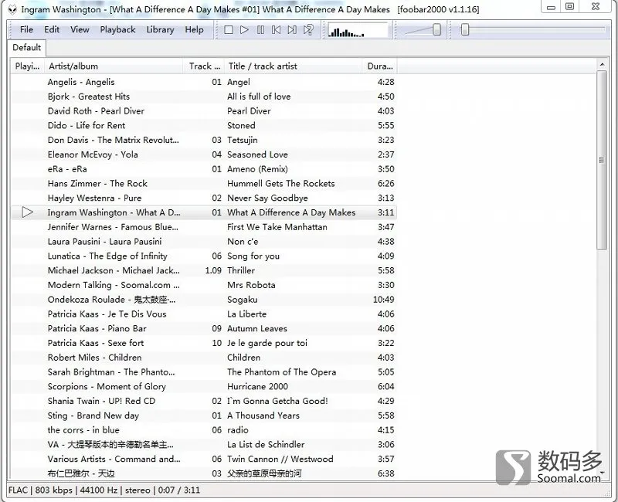
Task: Go to previous track button
Action: coord(277,30)
